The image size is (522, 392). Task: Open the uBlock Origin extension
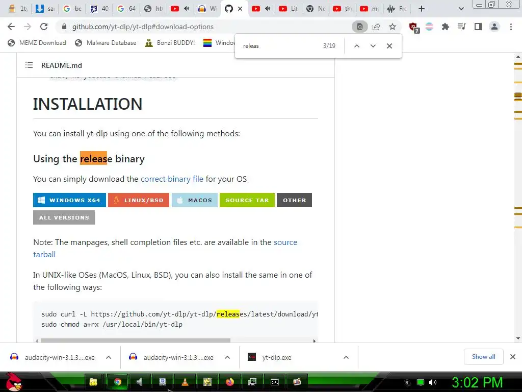(x=413, y=28)
